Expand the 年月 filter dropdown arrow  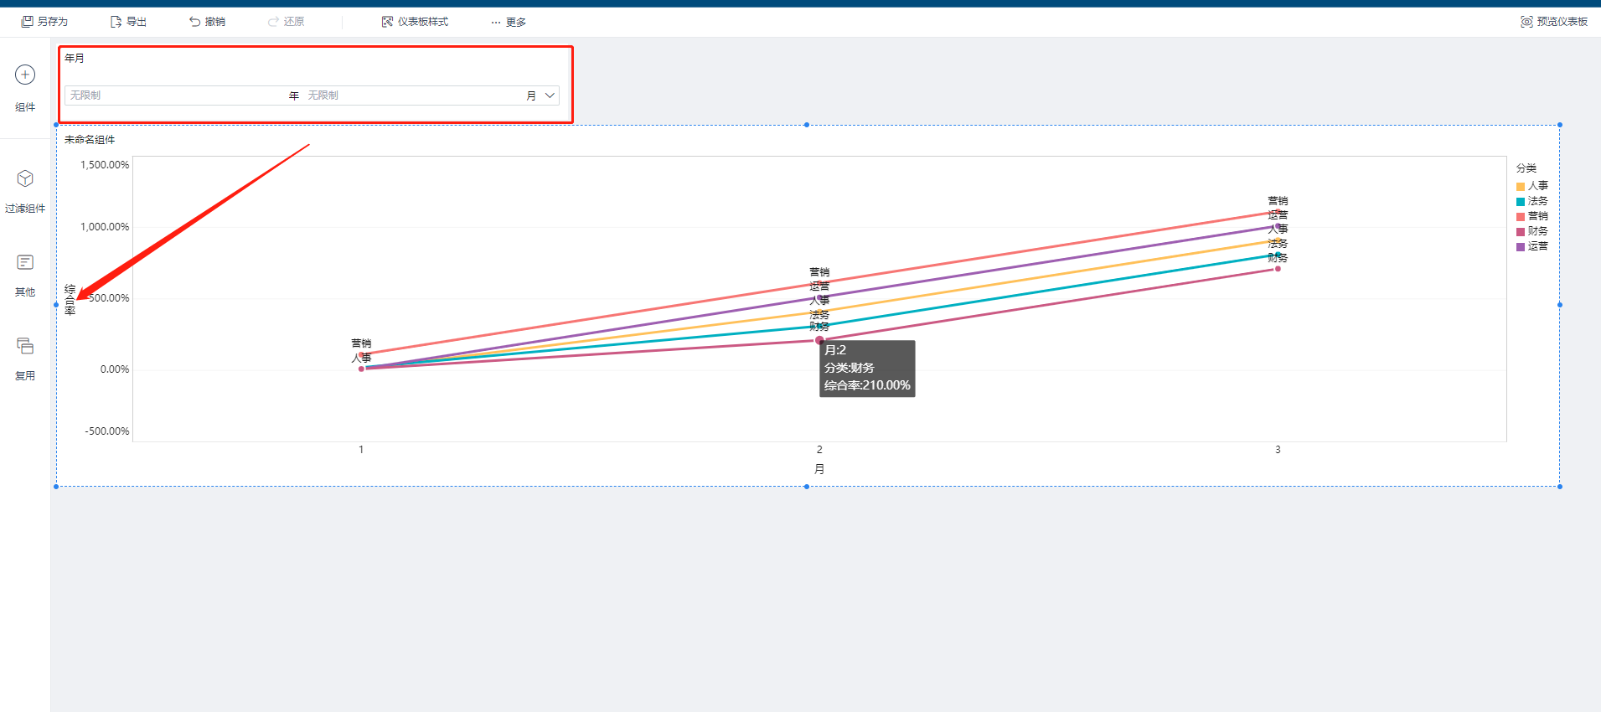(x=550, y=95)
